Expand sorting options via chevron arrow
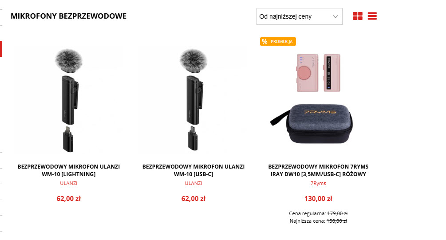 click(335, 16)
